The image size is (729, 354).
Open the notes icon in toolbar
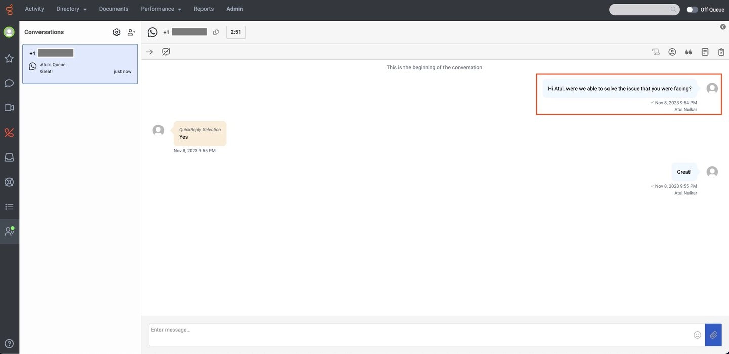705,52
